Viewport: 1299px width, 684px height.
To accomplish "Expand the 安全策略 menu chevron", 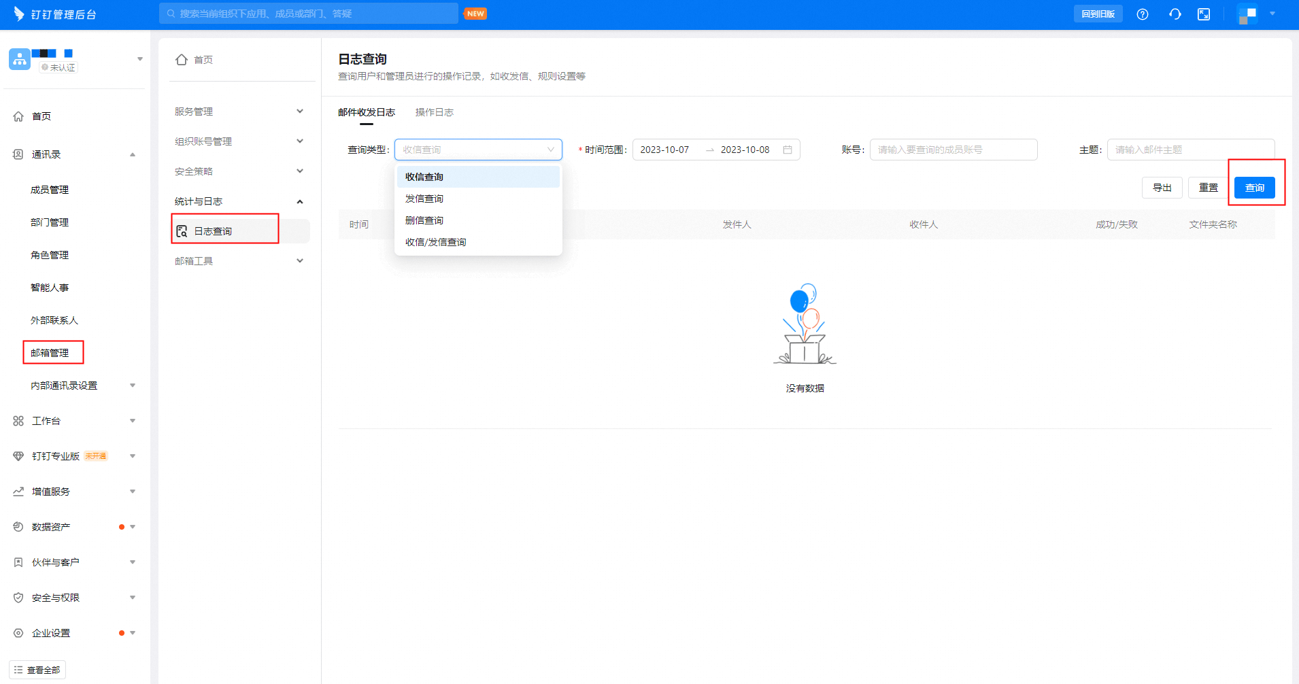I will click(300, 171).
